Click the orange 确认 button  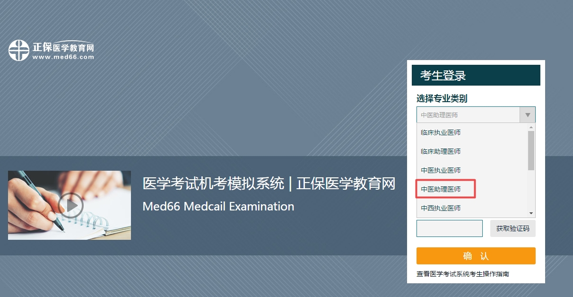pyautogui.click(x=476, y=256)
